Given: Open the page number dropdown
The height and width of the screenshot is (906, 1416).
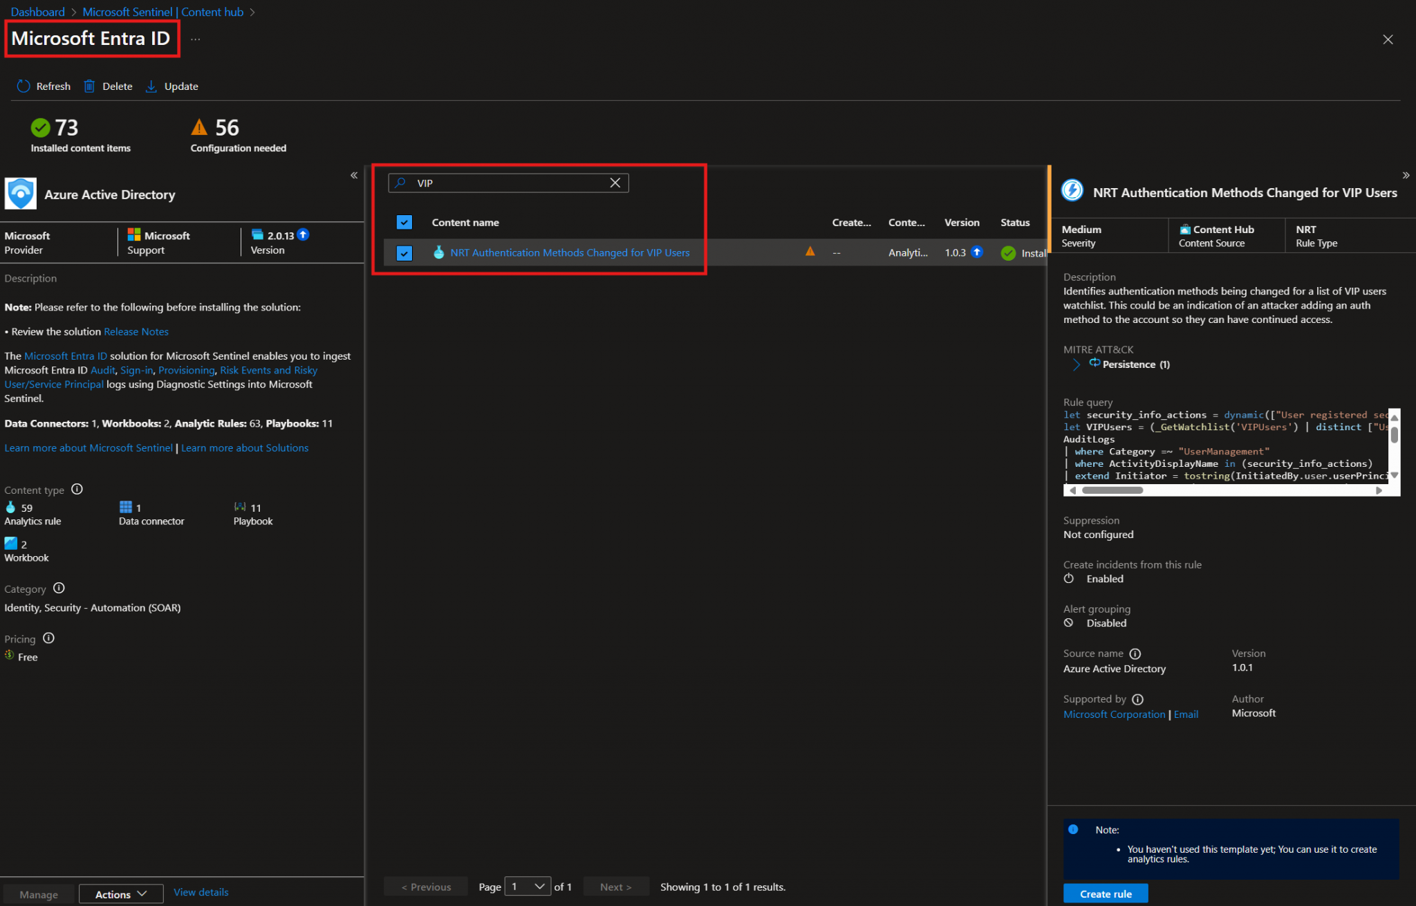Looking at the screenshot, I should tap(528, 886).
